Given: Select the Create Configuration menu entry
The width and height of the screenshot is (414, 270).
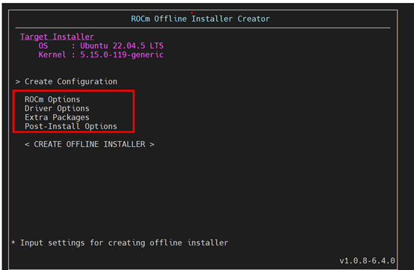Looking at the screenshot, I should click(x=71, y=81).
